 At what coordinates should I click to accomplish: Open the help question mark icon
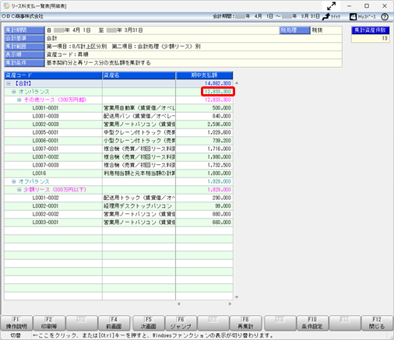coord(385,16)
